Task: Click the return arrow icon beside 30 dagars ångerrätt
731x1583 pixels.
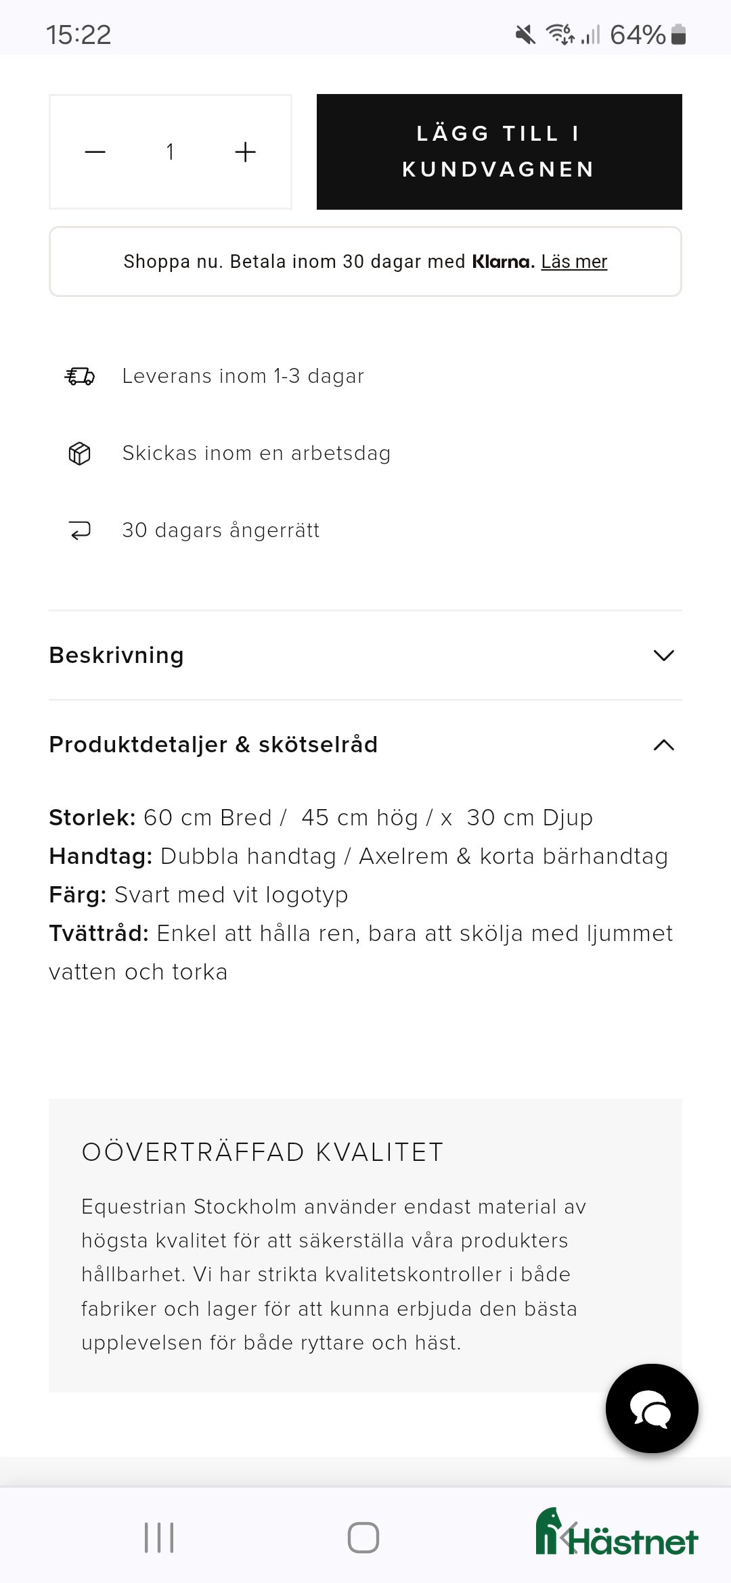Action: [79, 530]
